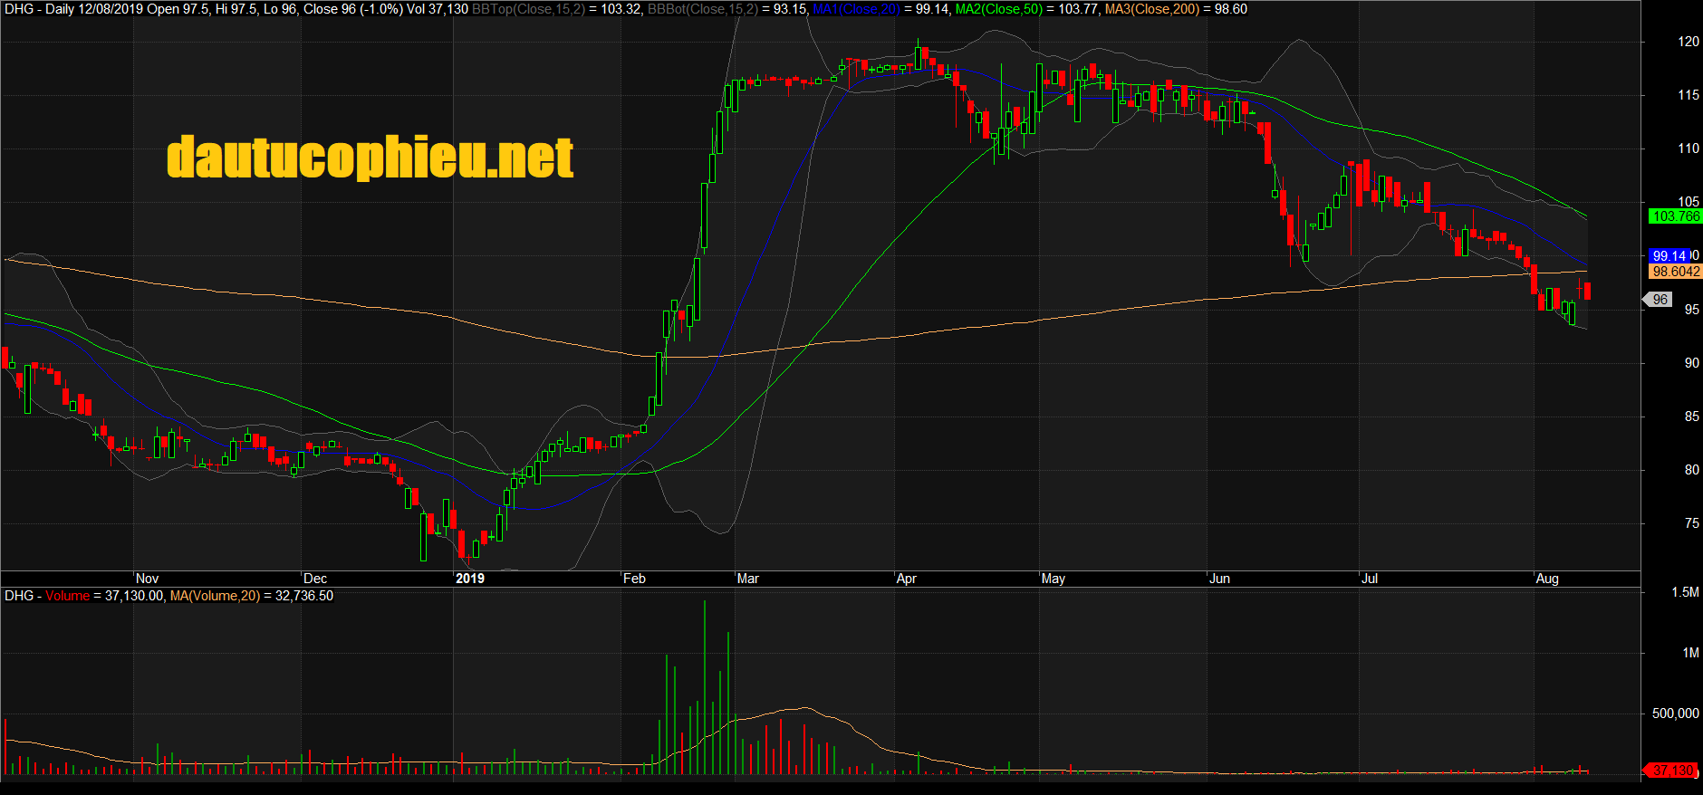1703x795 pixels.
Task: Click the 2019 year marker on time axis
Action: click(469, 579)
